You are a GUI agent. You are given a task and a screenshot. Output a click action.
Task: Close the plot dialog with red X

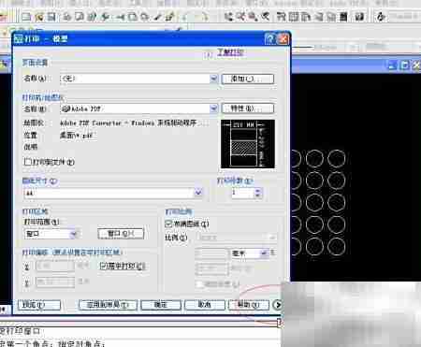pyautogui.click(x=283, y=39)
